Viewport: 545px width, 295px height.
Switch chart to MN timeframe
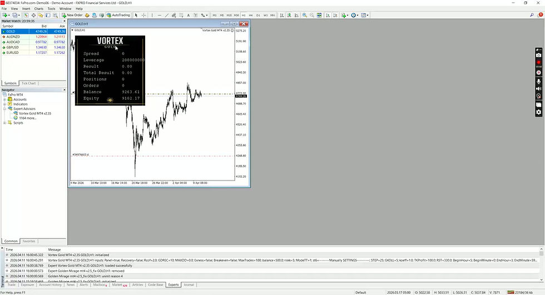[x=272, y=15]
